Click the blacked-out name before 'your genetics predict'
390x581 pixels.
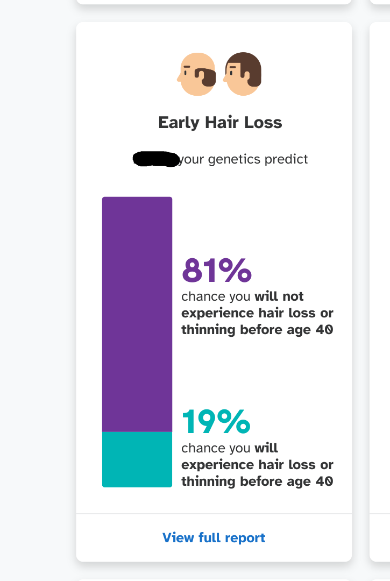(156, 159)
